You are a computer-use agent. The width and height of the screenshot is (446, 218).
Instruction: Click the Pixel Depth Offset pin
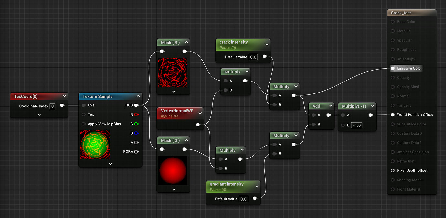[x=392, y=170]
